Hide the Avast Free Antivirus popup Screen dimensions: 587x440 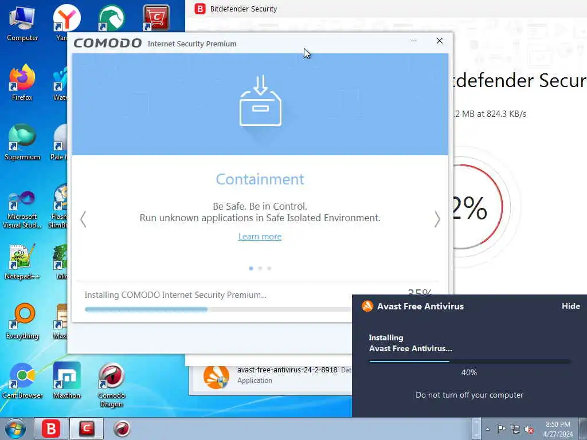click(570, 306)
